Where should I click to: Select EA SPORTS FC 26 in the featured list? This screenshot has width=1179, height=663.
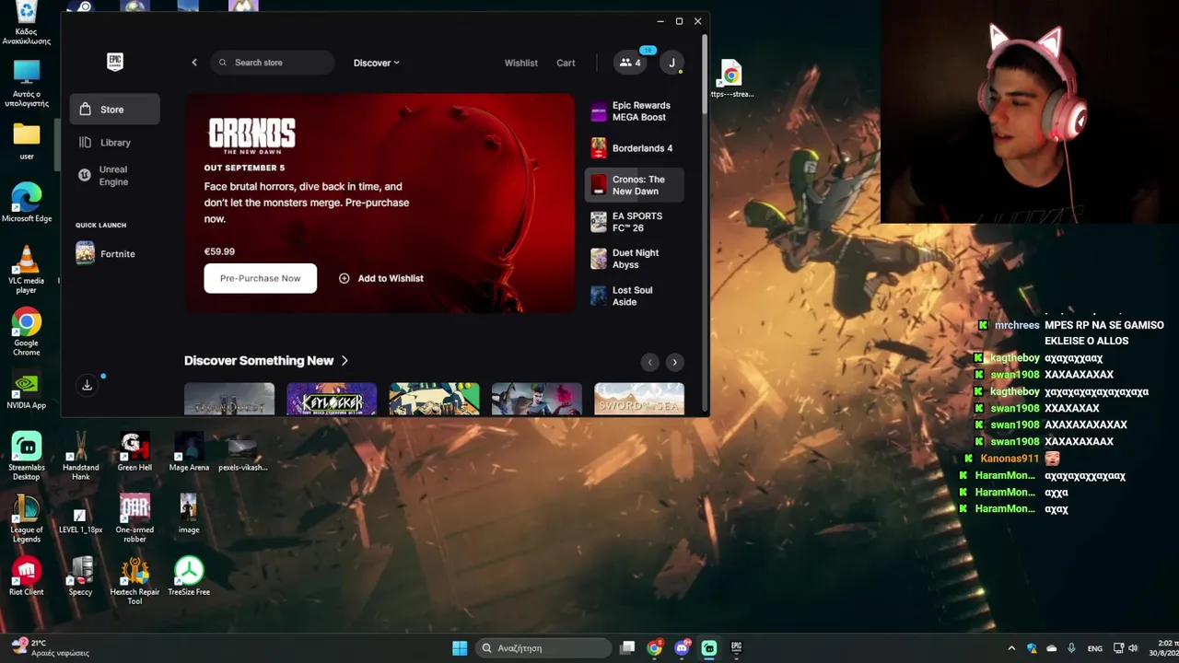tap(635, 222)
